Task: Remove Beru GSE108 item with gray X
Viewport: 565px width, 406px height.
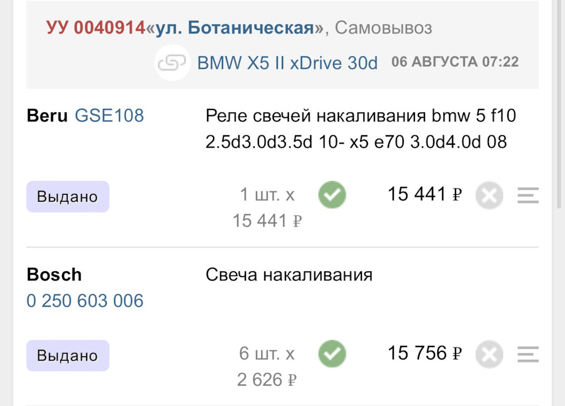Action: point(489,196)
